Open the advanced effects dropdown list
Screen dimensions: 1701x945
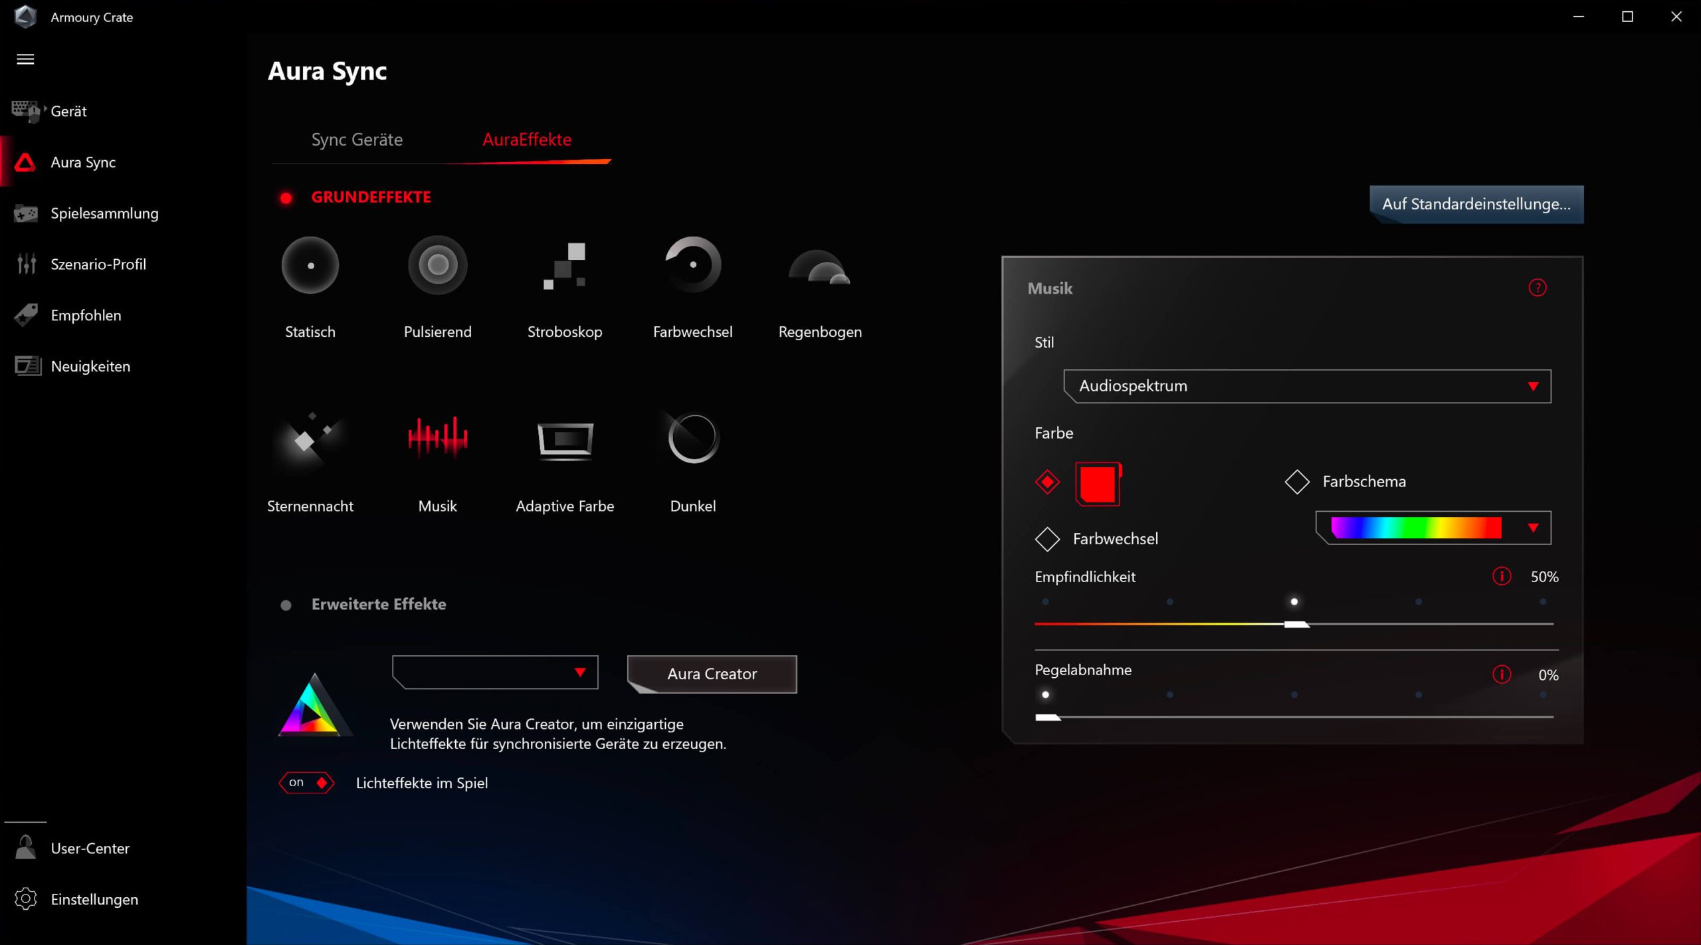click(x=495, y=673)
